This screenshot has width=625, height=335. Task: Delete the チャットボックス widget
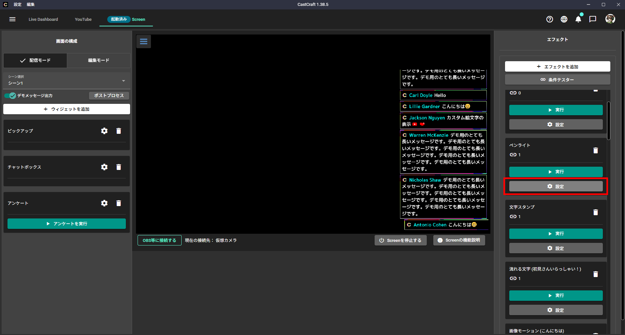119,167
